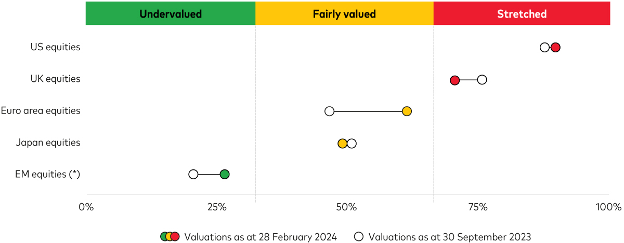
Task: Select the white UK equities September 2023 dot
Action: tap(482, 80)
